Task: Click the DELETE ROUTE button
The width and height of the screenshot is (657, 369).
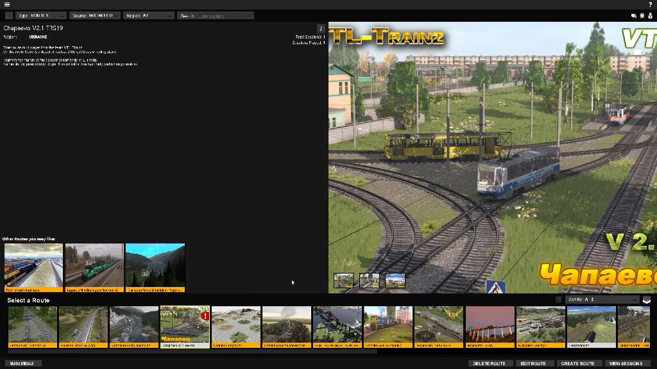Action: (489, 363)
